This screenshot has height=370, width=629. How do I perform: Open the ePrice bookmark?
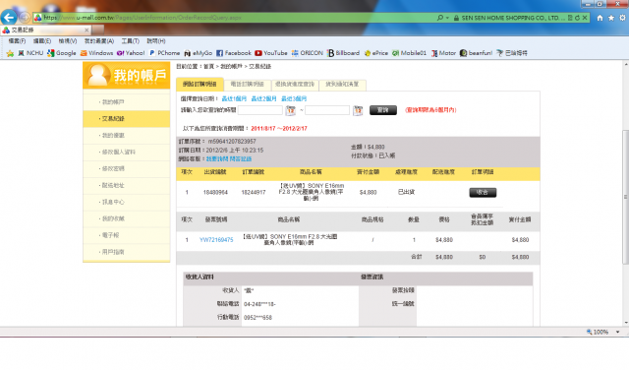click(375, 53)
